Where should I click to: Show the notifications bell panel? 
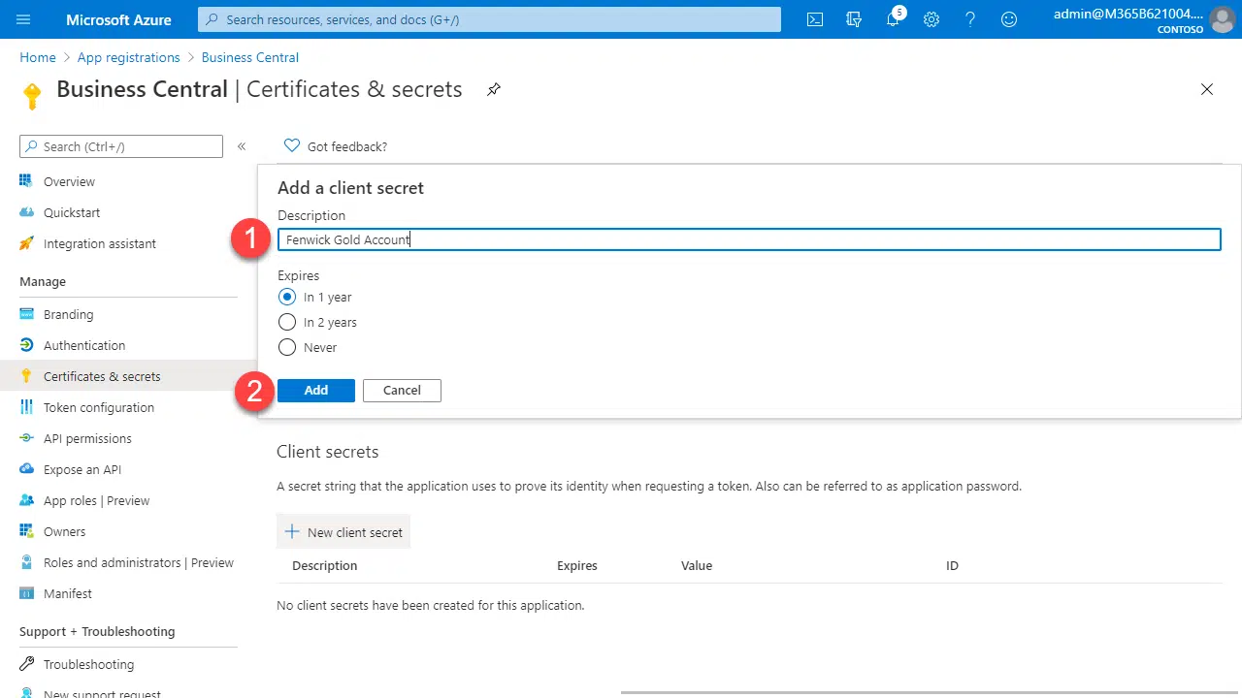tap(894, 19)
